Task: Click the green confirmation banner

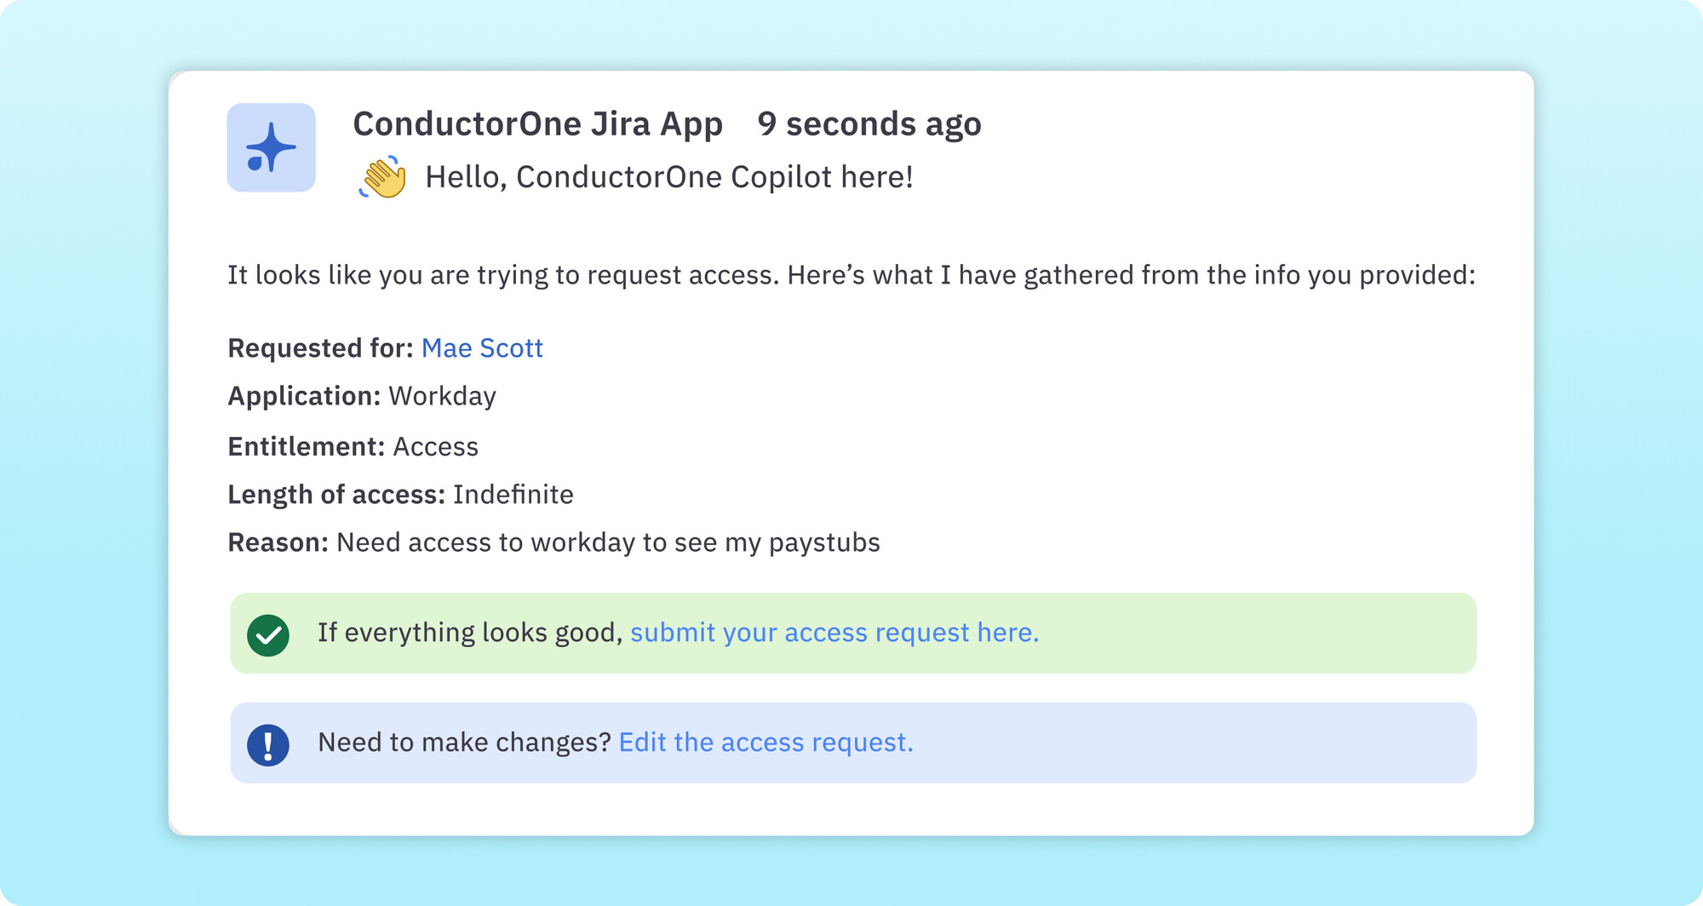Action: pyautogui.click(x=851, y=633)
